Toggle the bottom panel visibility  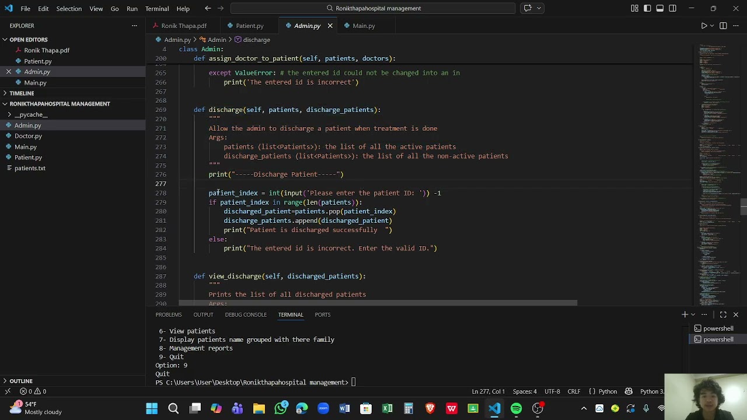click(x=660, y=8)
